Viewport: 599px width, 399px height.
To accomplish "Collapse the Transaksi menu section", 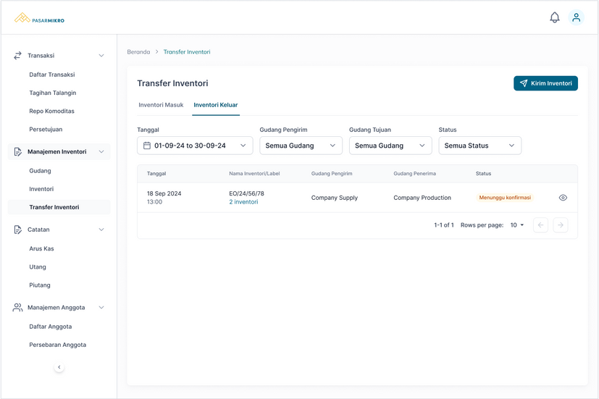I will (x=101, y=56).
